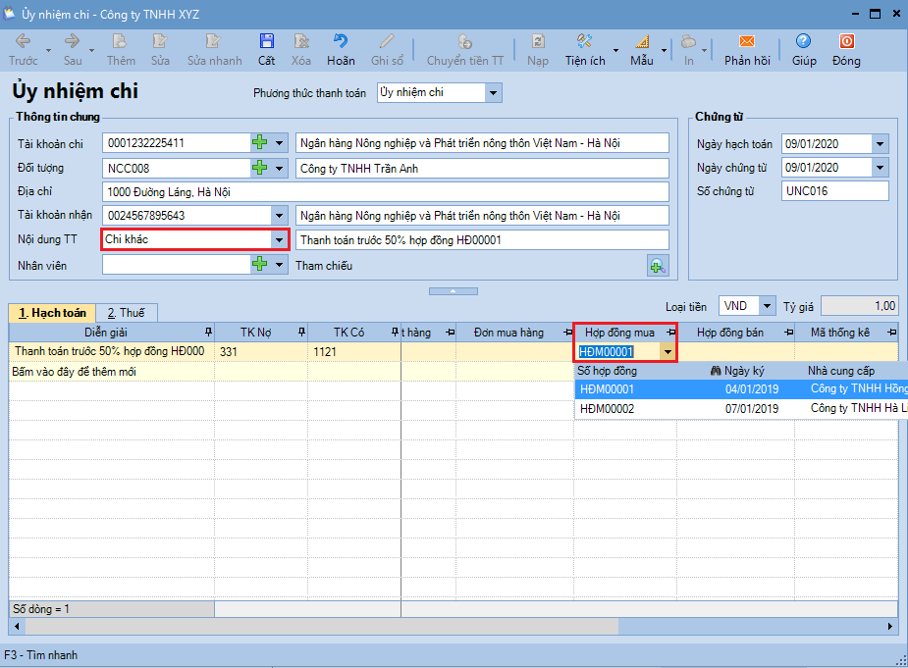The image size is (908, 668).
Task: Add new bank account with green plus
Action: [x=259, y=143]
